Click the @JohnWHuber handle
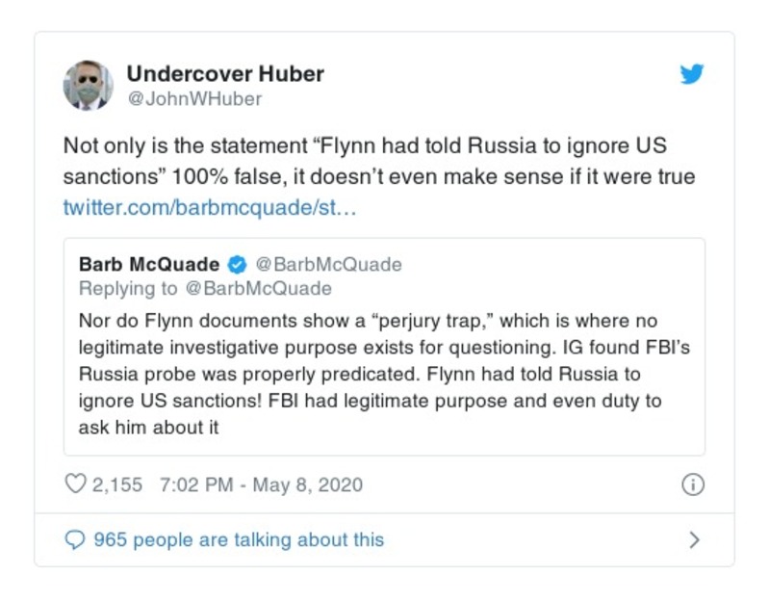Viewport: 769px width, 601px height. click(193, 99)
